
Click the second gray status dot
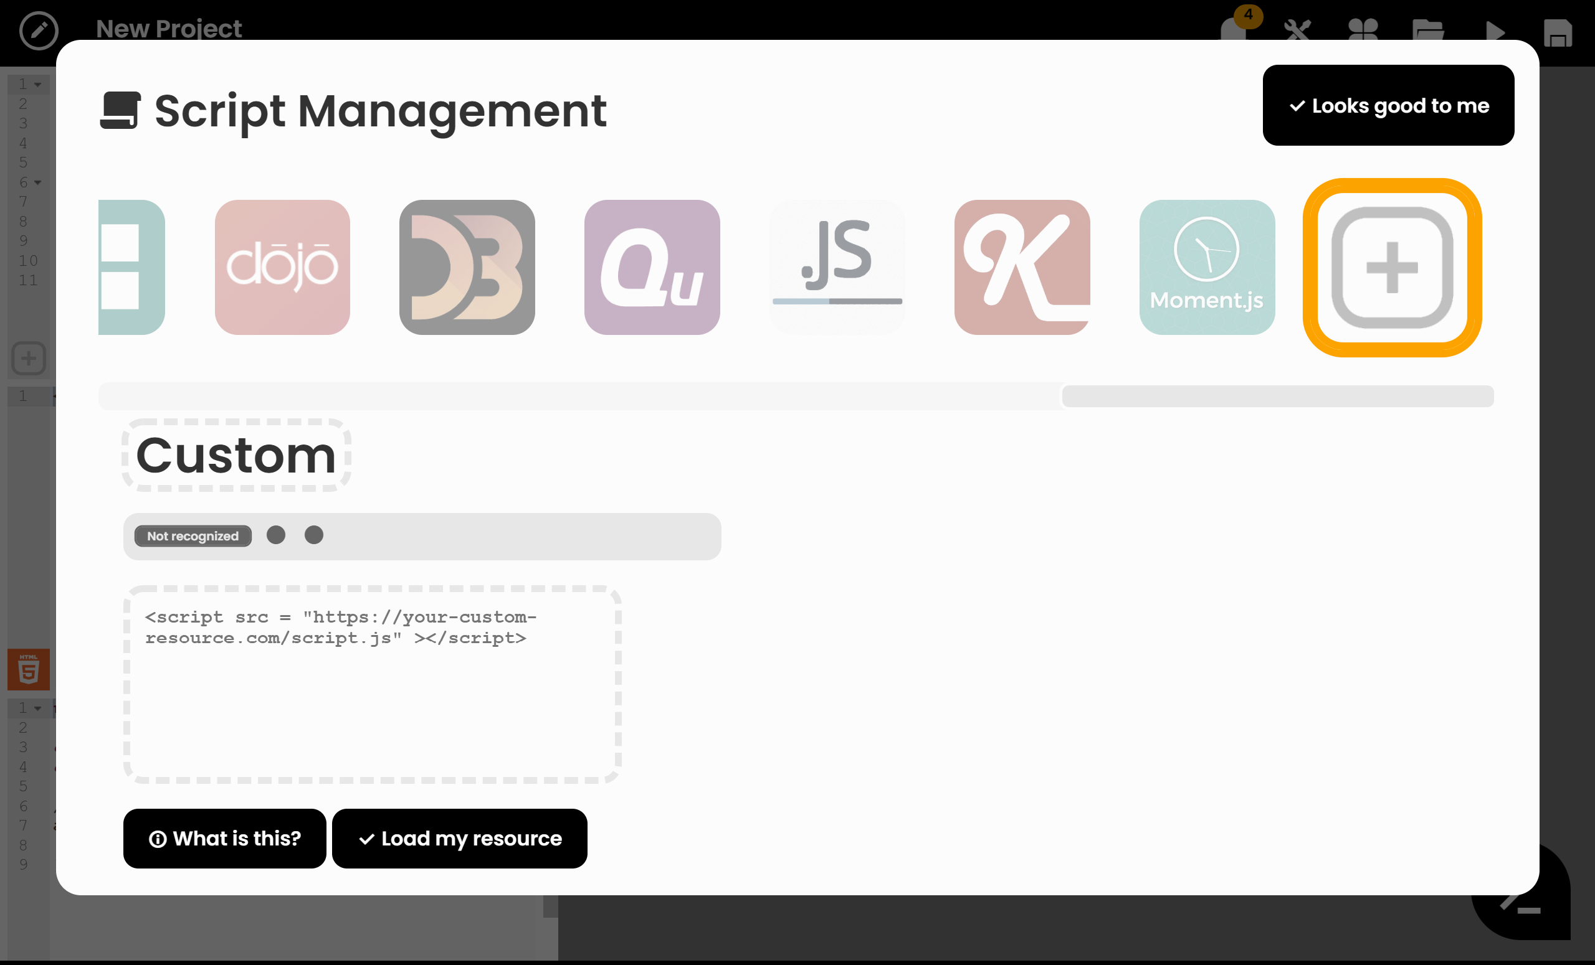(314, 535)
